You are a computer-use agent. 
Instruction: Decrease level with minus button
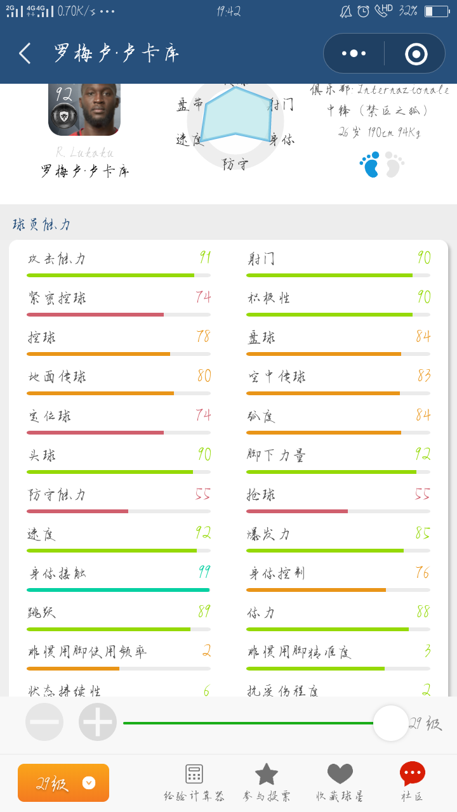point(44,722)
